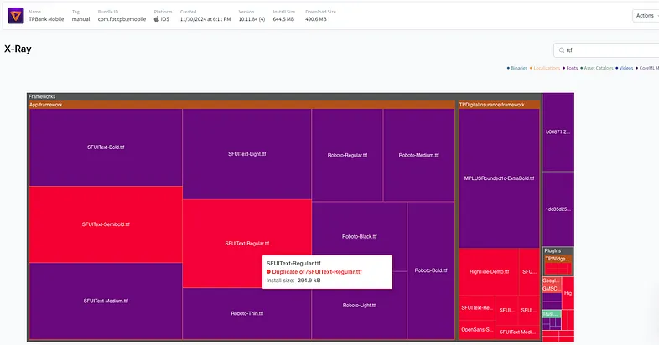Toggle the Asset Catalogs legend filter

click(600, 67)
